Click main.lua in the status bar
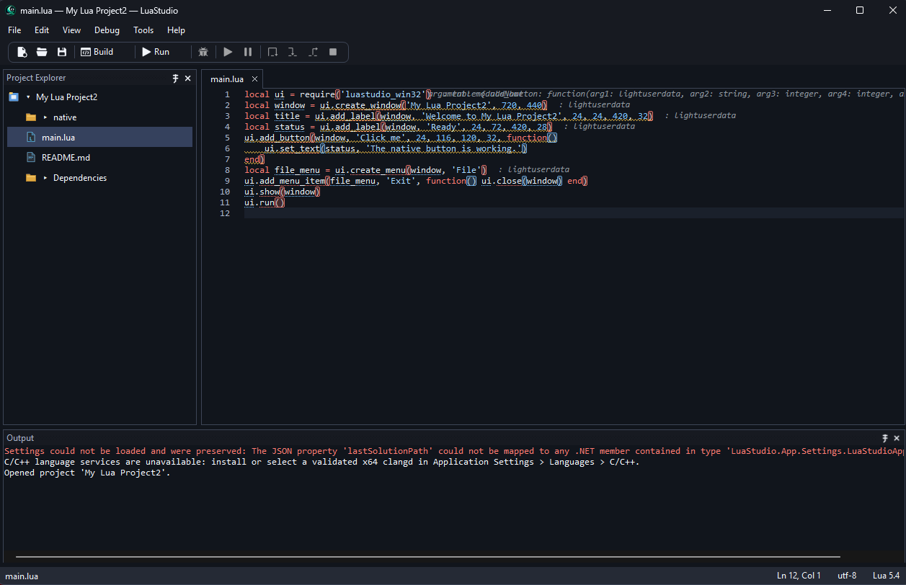The height and width of the screenshot is (585, 906). click(x=21, y=576)
